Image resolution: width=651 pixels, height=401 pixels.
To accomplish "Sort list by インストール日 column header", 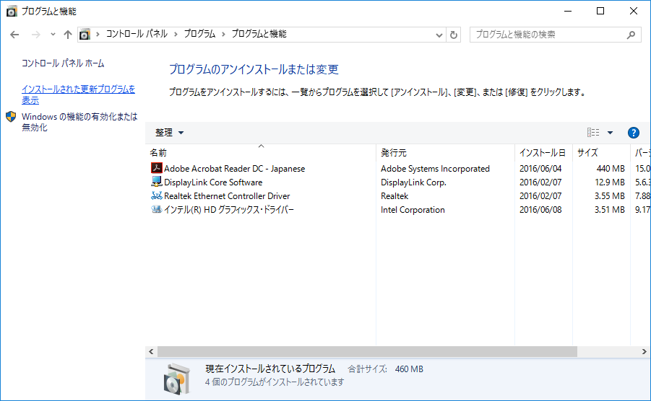I will 542,153.
